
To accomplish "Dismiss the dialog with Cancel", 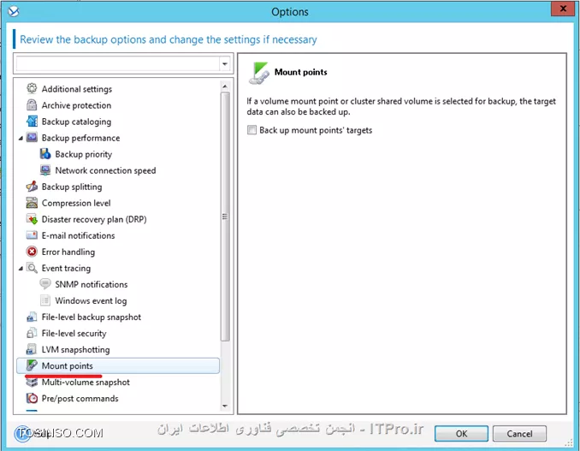I will tap(519, 433).
